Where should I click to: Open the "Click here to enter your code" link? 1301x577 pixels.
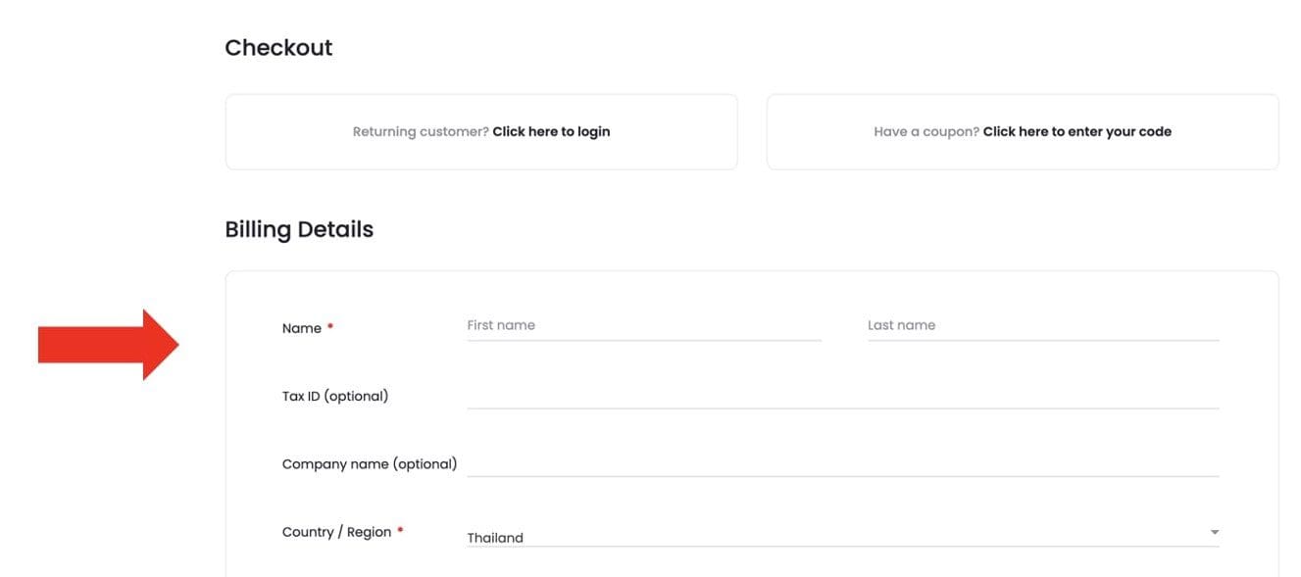[x=1076, y=131]
